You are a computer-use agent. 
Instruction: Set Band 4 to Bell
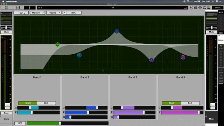190,103
